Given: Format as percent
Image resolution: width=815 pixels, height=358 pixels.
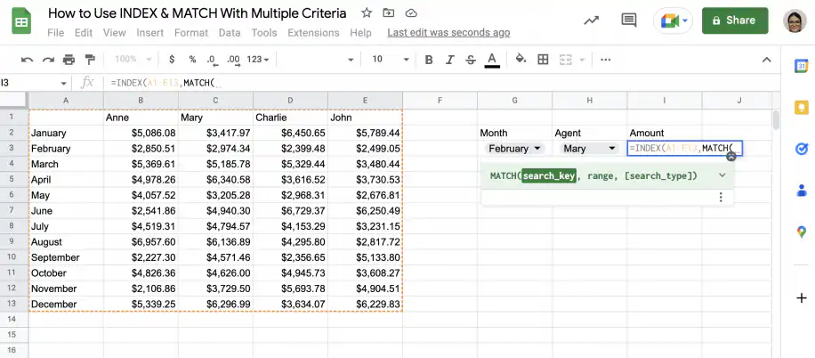Looking at the screenshot, I should tap(192, 60).
